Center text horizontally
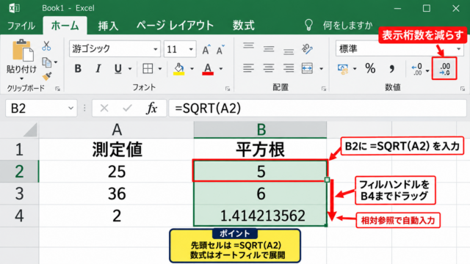This screenshot has width=470, height=264. click(269, 68)
